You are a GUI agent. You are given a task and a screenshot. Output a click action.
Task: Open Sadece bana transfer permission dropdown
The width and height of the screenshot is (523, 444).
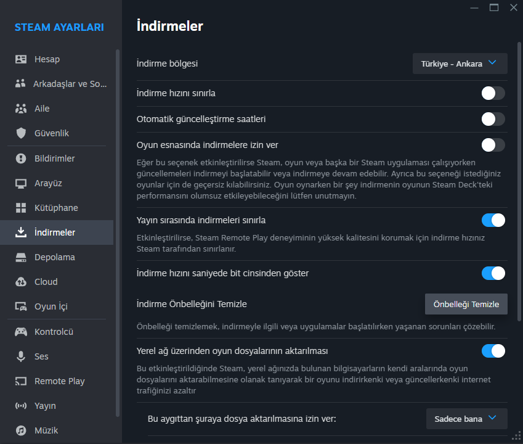(466, 419)
